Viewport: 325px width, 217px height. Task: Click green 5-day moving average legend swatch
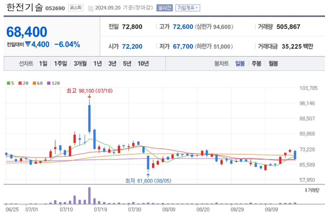pos(9,83)
